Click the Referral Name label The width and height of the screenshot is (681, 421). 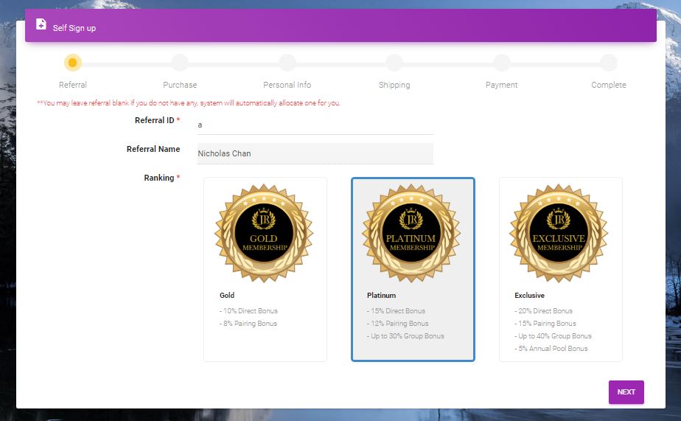point(153,149)
